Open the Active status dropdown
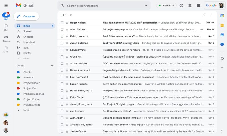 click(166, 5)
